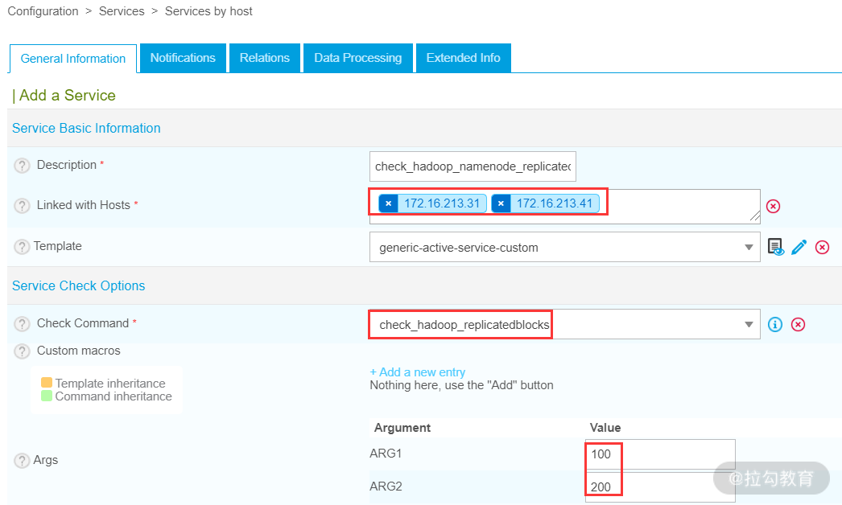Click the ARG1 value field

pyautogui.click(x=660, y=454)
